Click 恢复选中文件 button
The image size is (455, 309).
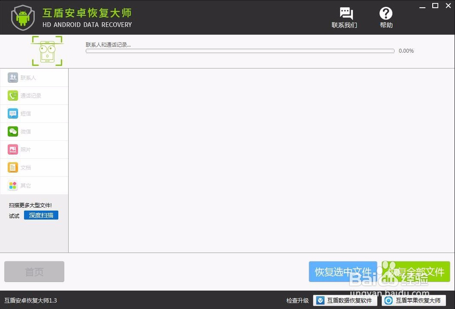pos(343,272)
